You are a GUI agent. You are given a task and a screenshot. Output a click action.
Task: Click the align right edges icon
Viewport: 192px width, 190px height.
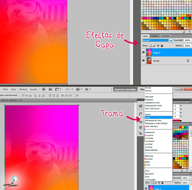[43, 95]
